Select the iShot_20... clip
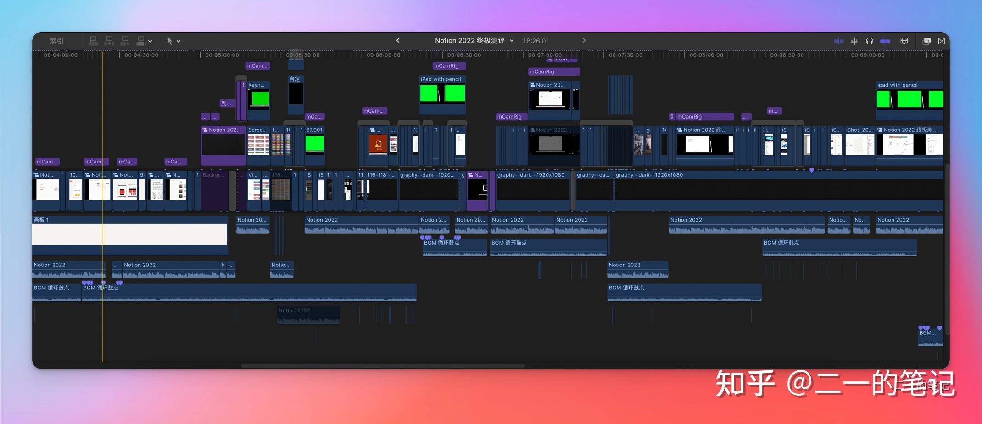982x424 pixels. pyautogui.click(x=860, y=145)
